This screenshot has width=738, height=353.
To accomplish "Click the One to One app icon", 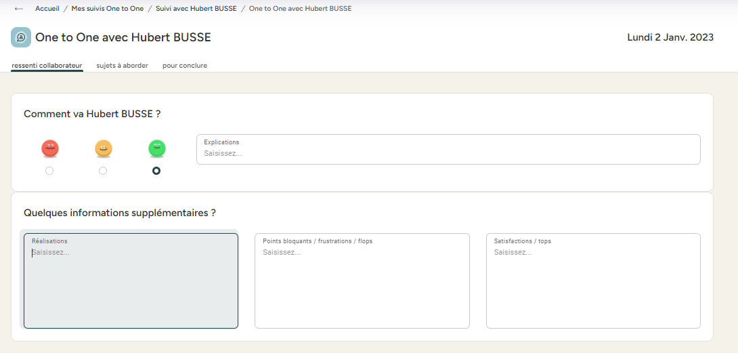I will pyautogui.click(x=21, y=37).
